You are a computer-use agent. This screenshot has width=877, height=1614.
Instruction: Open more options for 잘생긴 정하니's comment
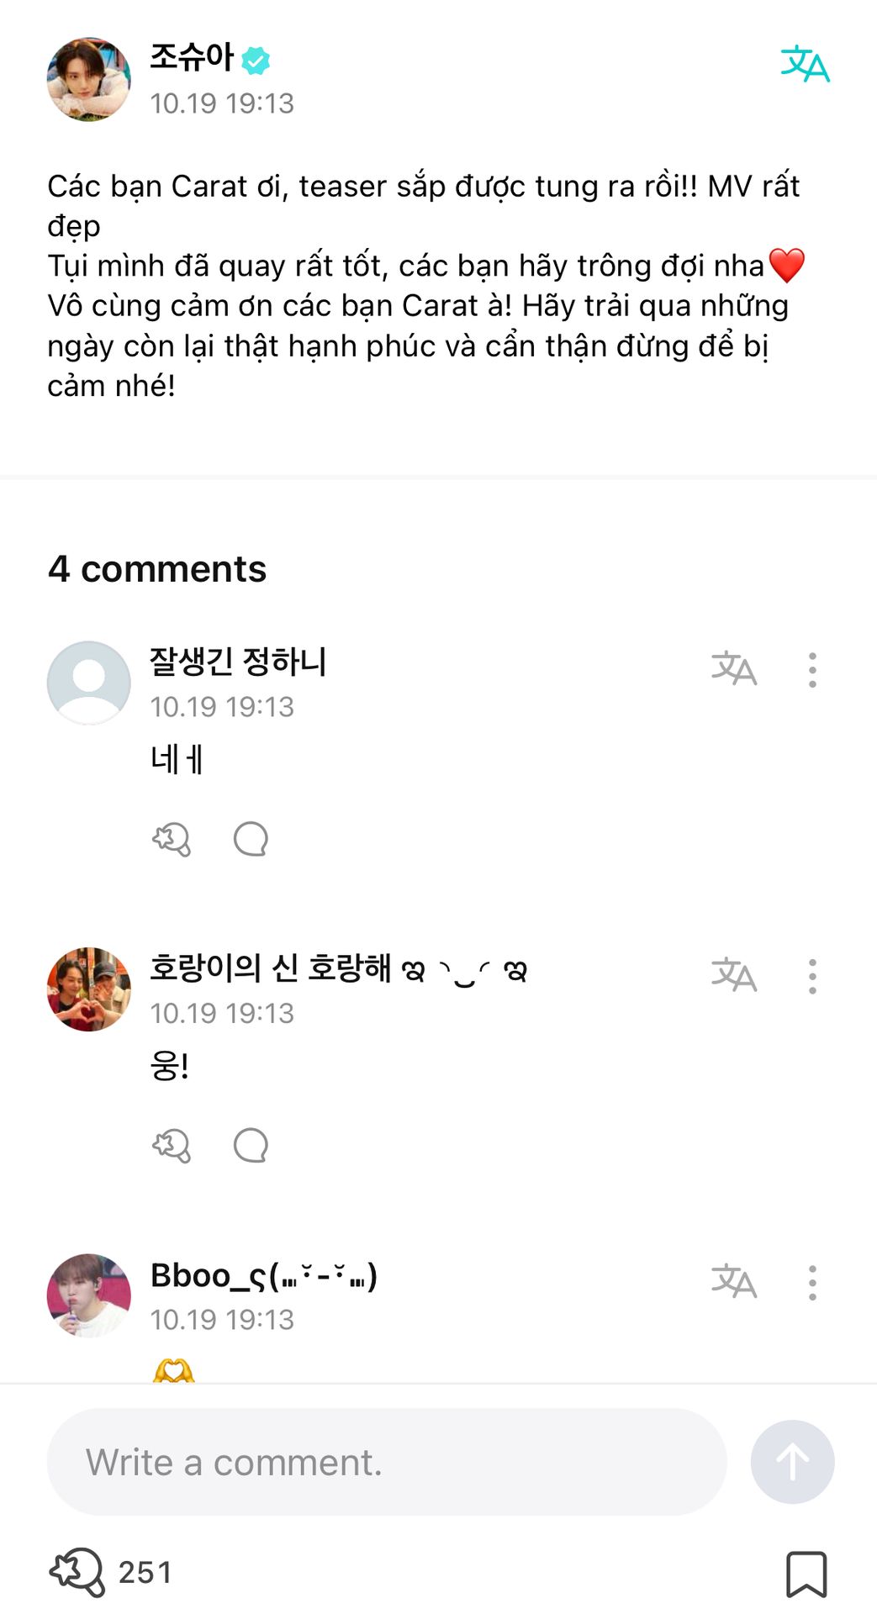point(812,670)
